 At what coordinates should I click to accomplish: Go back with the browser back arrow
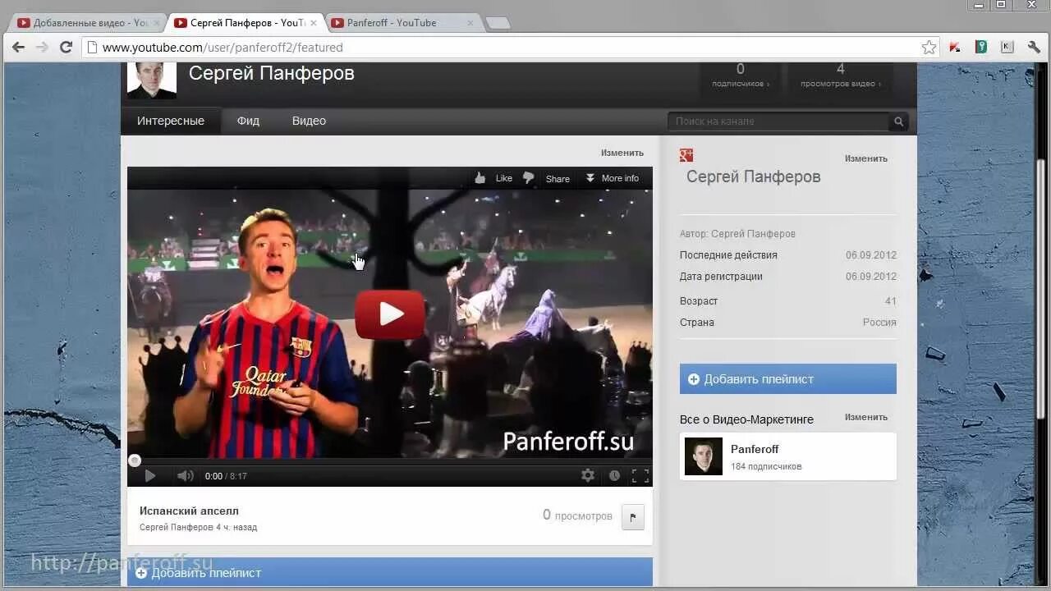[x=18, y=48]
